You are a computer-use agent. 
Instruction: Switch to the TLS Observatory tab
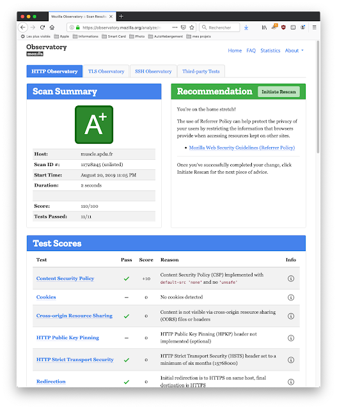pyautogui.click(x=106, y=72)
